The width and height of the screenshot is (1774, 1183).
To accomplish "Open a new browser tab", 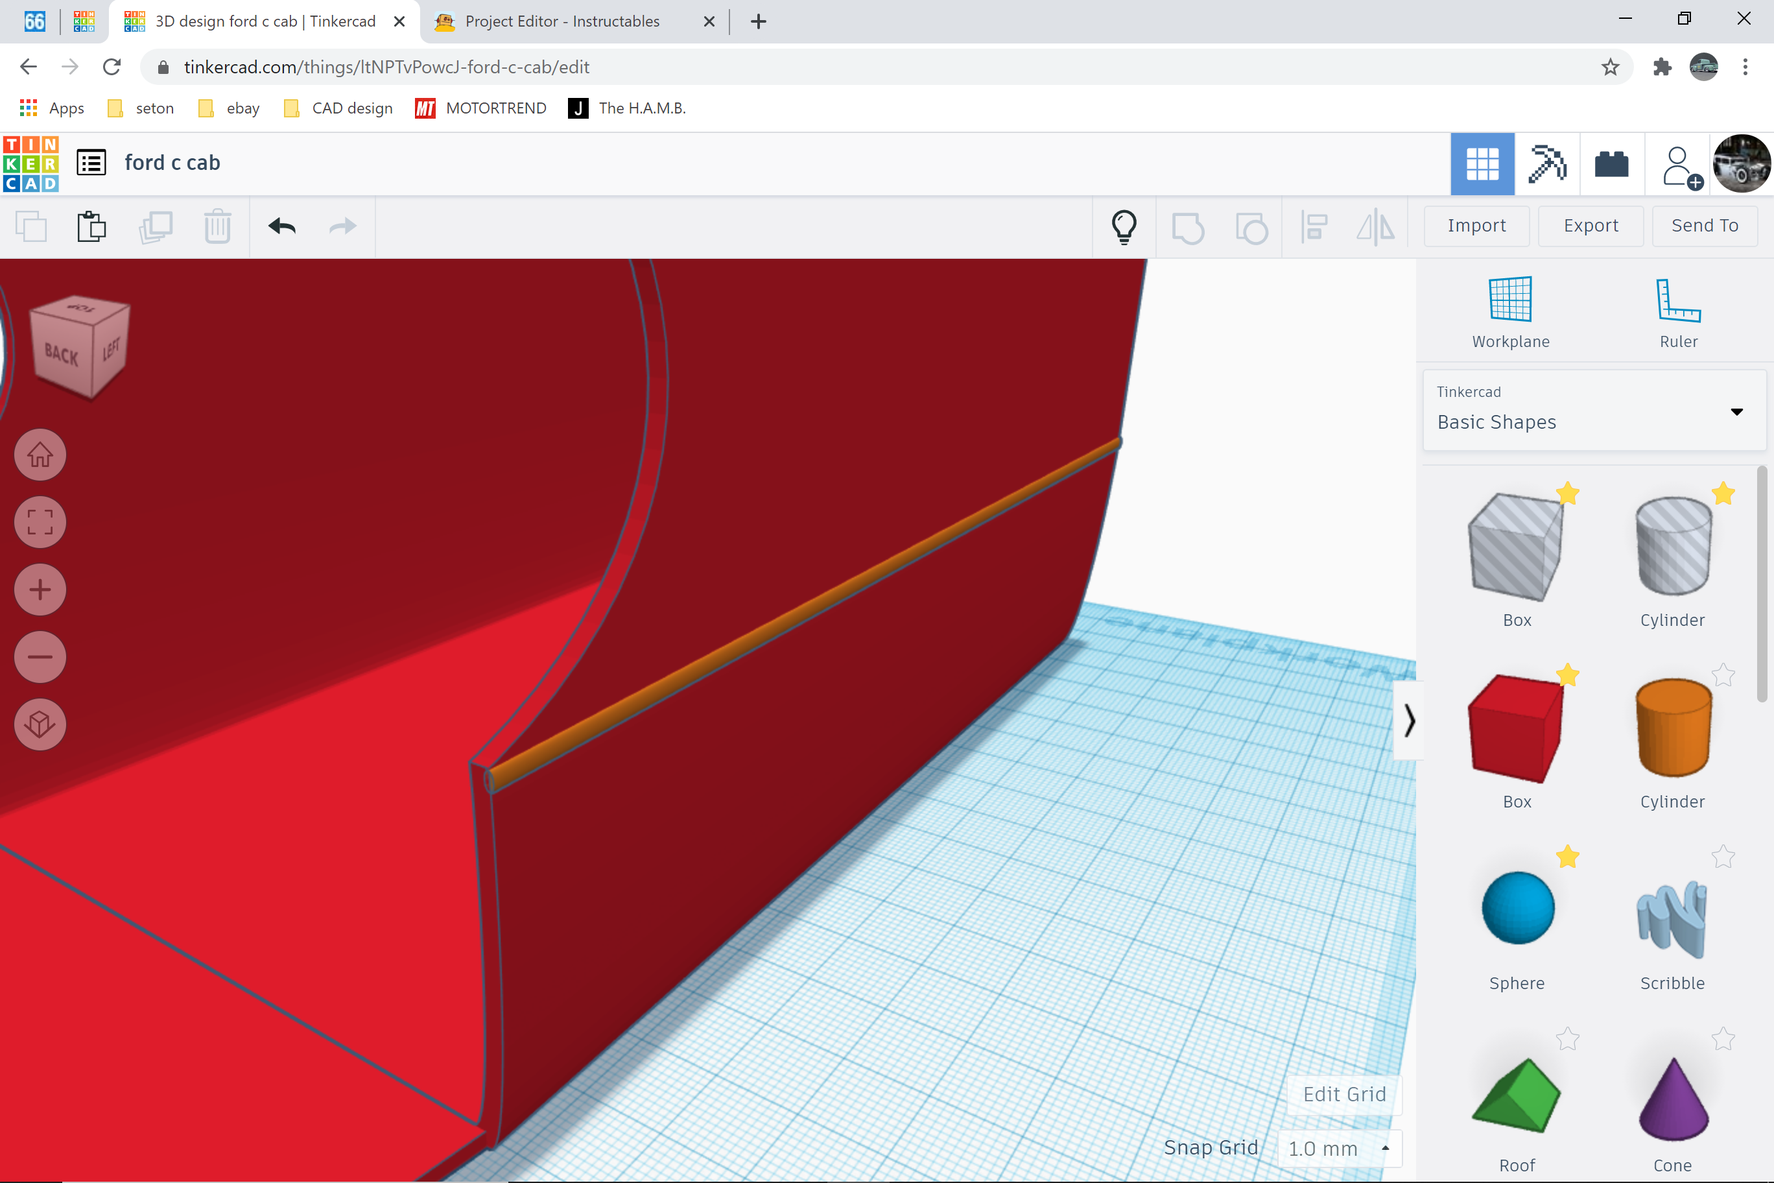I will click(759, 21).
